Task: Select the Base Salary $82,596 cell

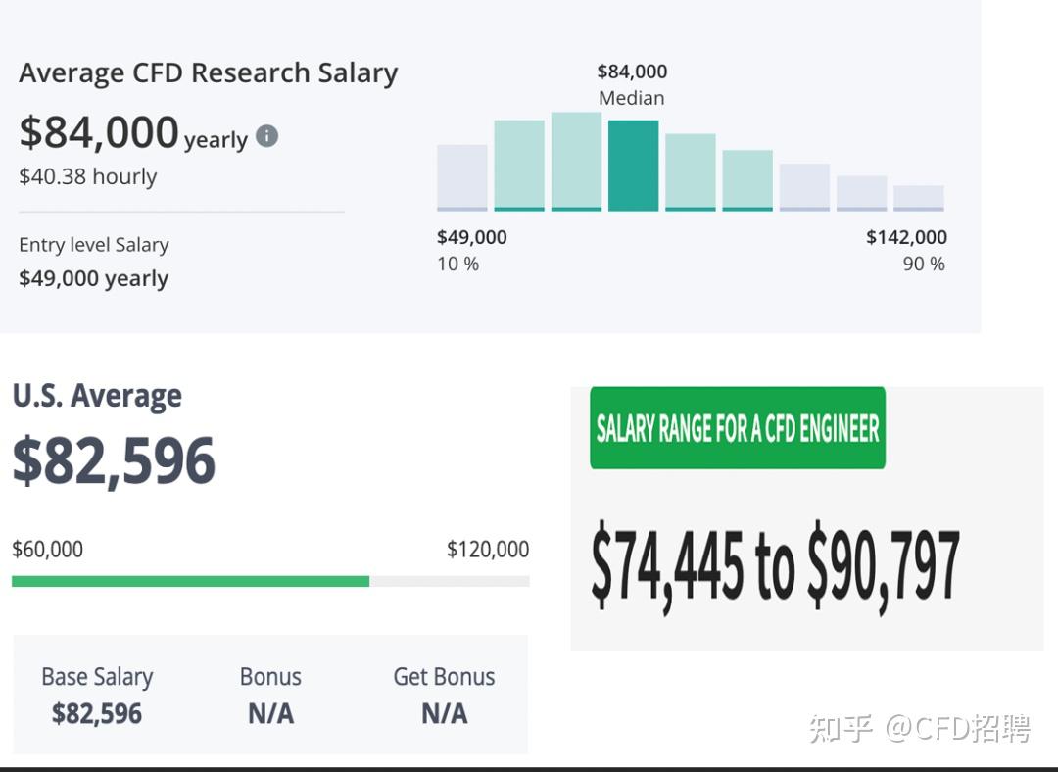Action: coord(97,696)
